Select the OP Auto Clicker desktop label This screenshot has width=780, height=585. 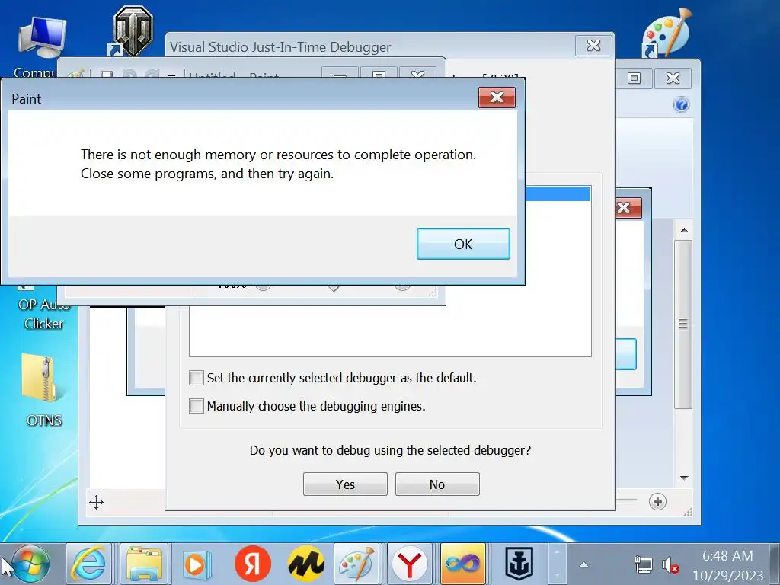click(43, 315)
